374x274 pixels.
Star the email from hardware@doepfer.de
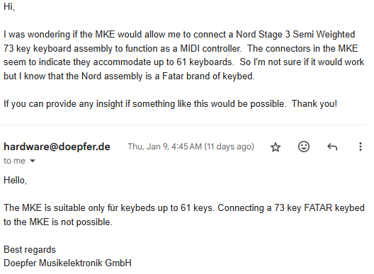(x=276, y=147)
